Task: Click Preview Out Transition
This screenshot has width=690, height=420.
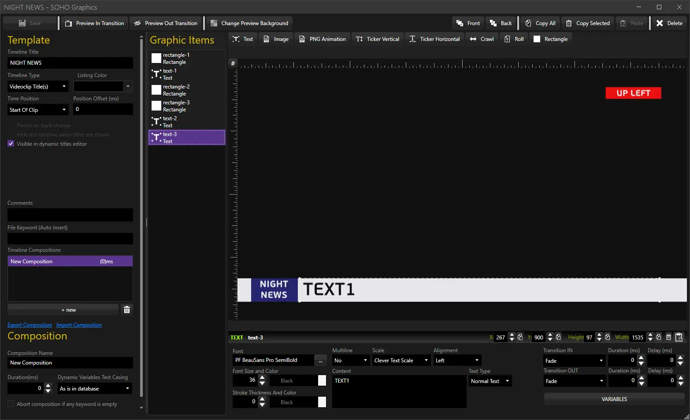Action: (x=166, y=23)
